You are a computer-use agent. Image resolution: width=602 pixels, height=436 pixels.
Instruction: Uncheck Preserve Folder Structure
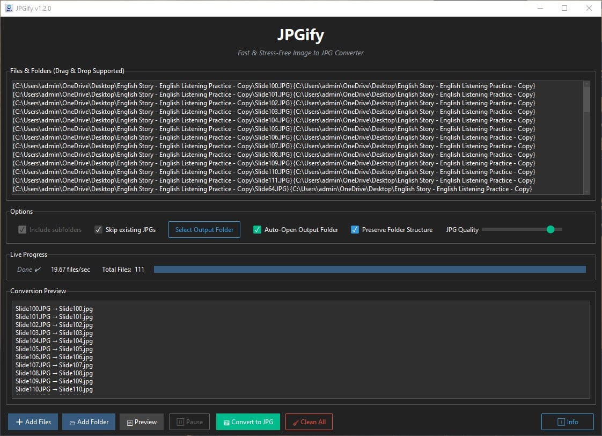(x=355, y=229)
